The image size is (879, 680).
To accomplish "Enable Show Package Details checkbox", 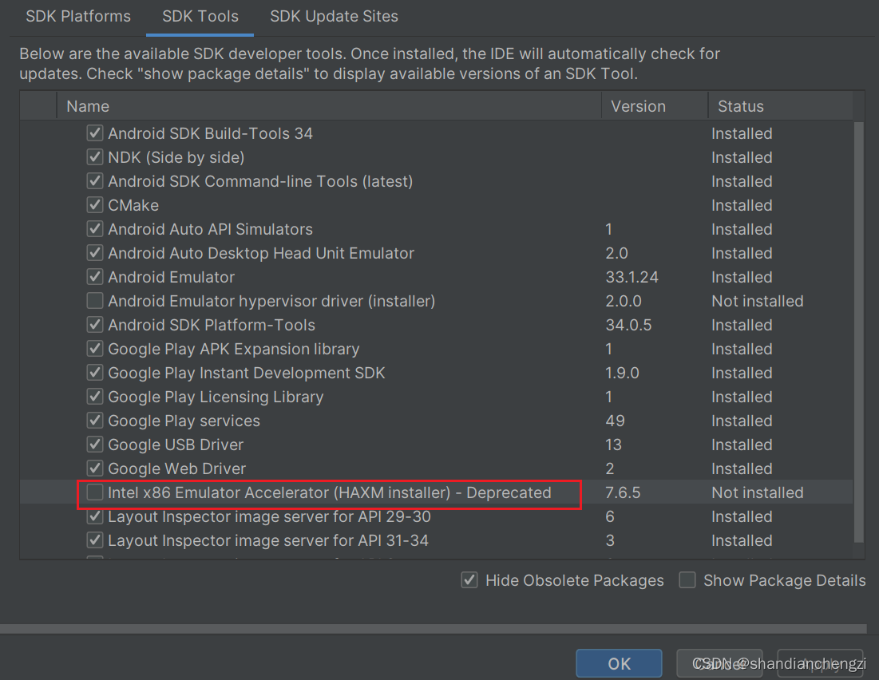I will pyautogui.click(x=687, y=579).
